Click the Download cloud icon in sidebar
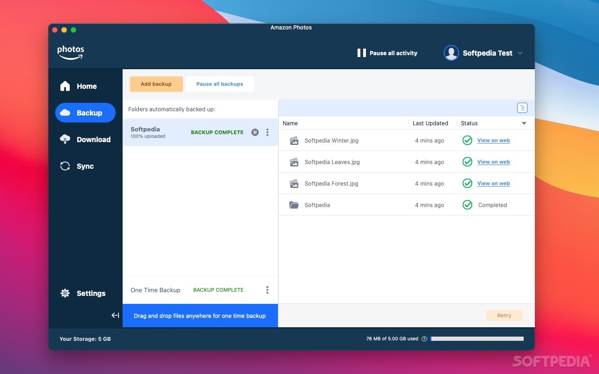Viewport: 599px width, 374px height. point(65,139)
